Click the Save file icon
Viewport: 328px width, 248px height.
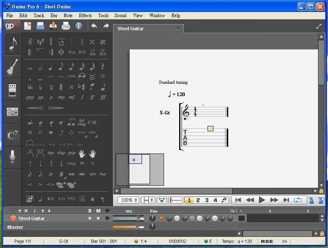(53, 26)
